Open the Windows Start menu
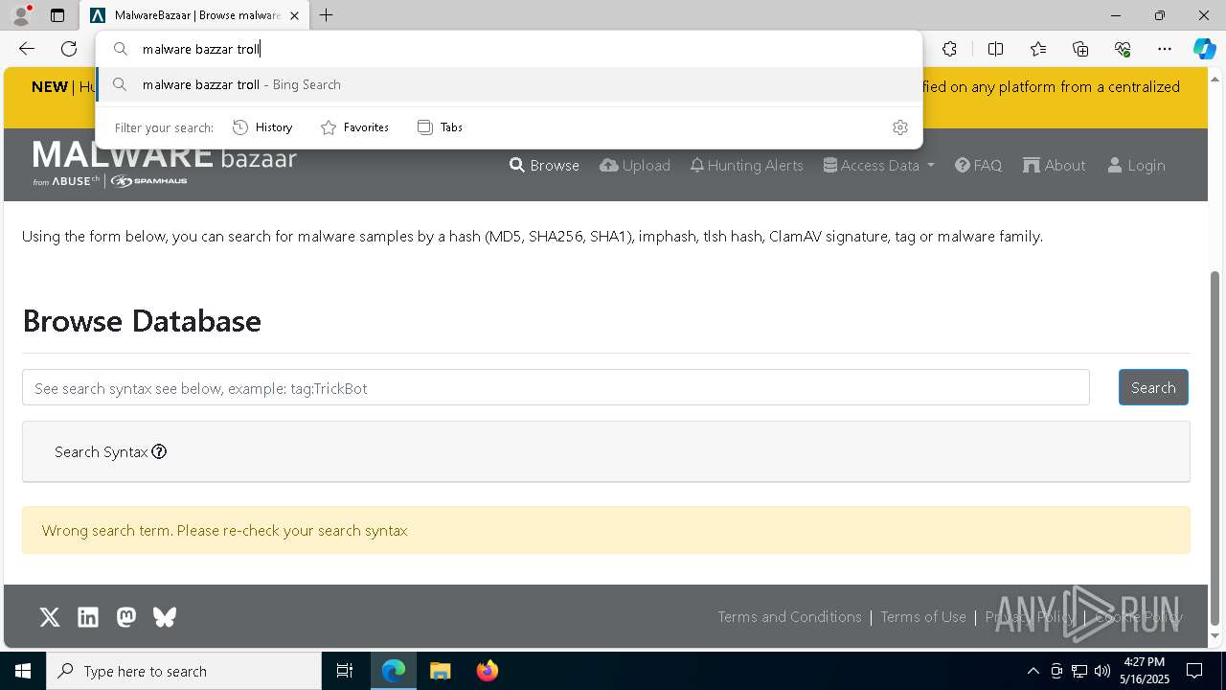 [23, 671]
